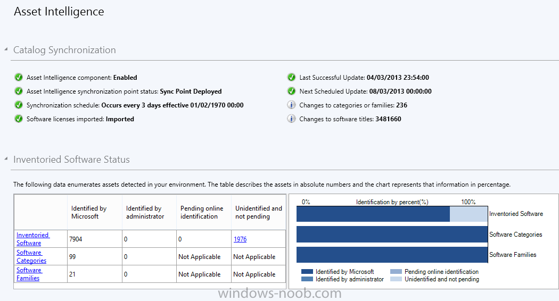Click green check beside Last Successful Update
The image size is (559, 301).
(x=291, y=77)
